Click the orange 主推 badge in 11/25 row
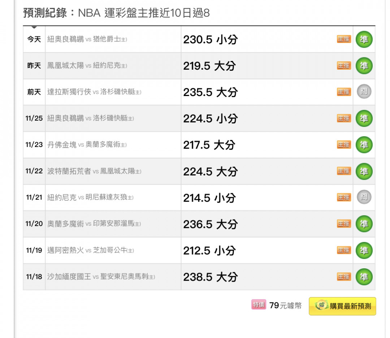This screenshot has width=390, height=338. [344, 118]
